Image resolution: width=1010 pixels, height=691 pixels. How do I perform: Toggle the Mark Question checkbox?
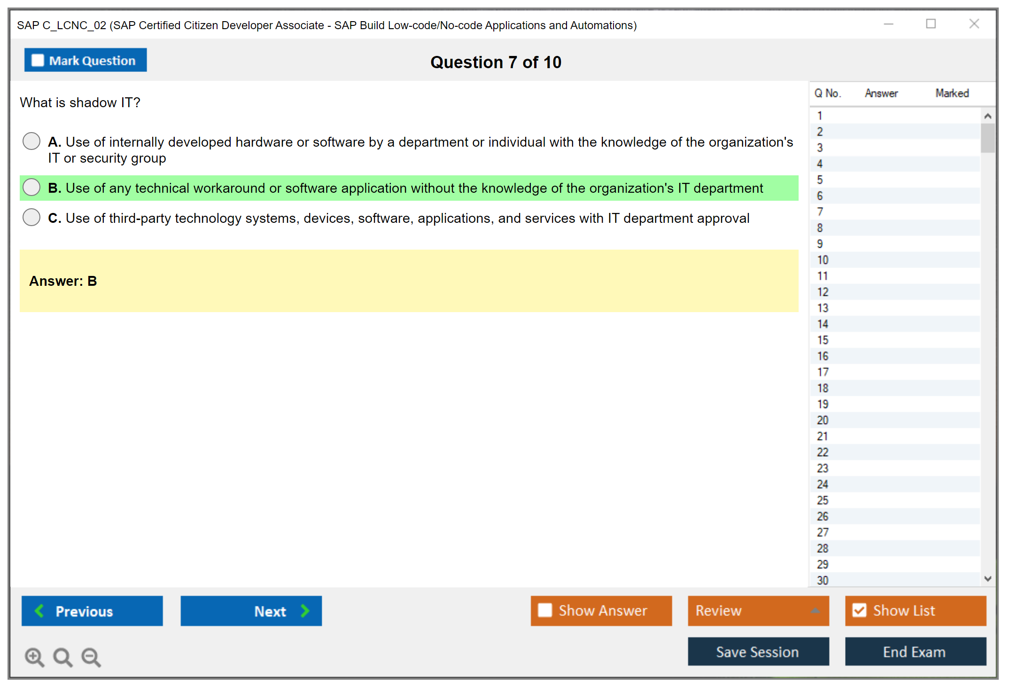click(38, 61)
